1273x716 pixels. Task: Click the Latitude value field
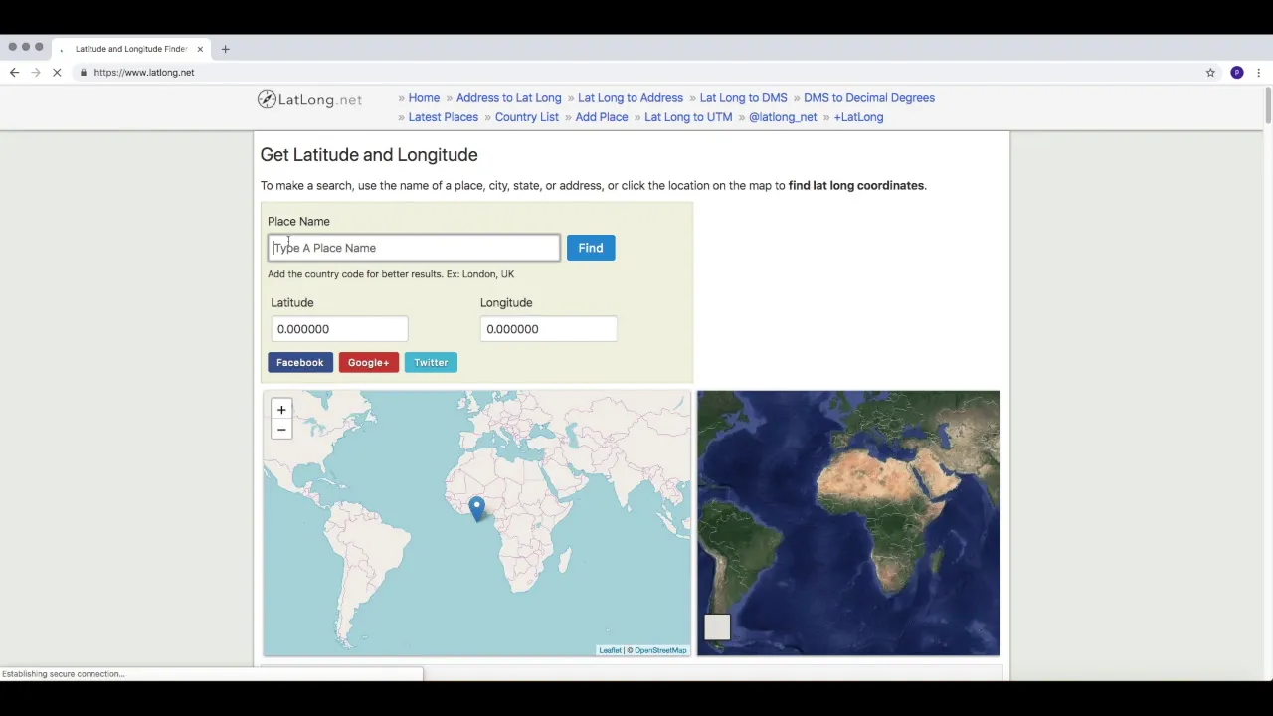click(339, 329)
